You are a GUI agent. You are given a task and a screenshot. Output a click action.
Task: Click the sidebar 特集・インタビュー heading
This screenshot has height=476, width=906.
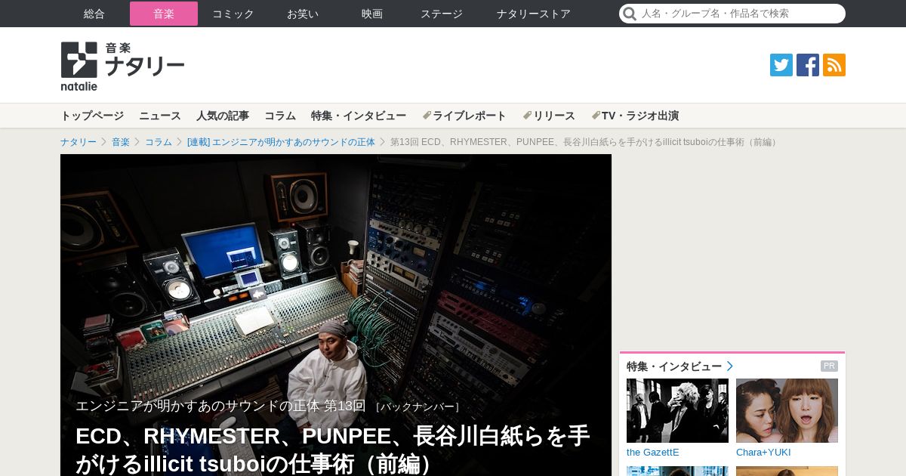point(674,366)
